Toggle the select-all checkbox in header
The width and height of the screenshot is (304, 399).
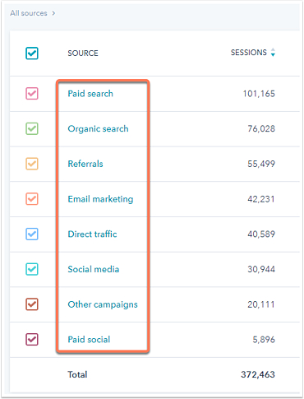point(32,53)
